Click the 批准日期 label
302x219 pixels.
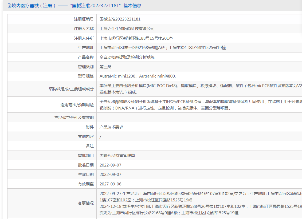(x=86, y=165)
